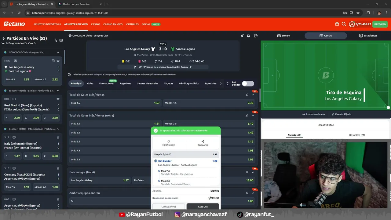
Task: Click the Evento Fijado option under the pitch
Action: pyautogui.click(x=342, y=114)
